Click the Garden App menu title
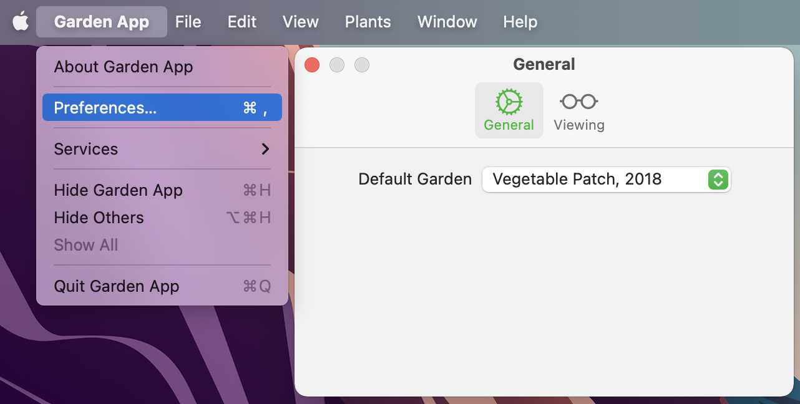This screenshot has height=404, width=800. tap(102, 22)
